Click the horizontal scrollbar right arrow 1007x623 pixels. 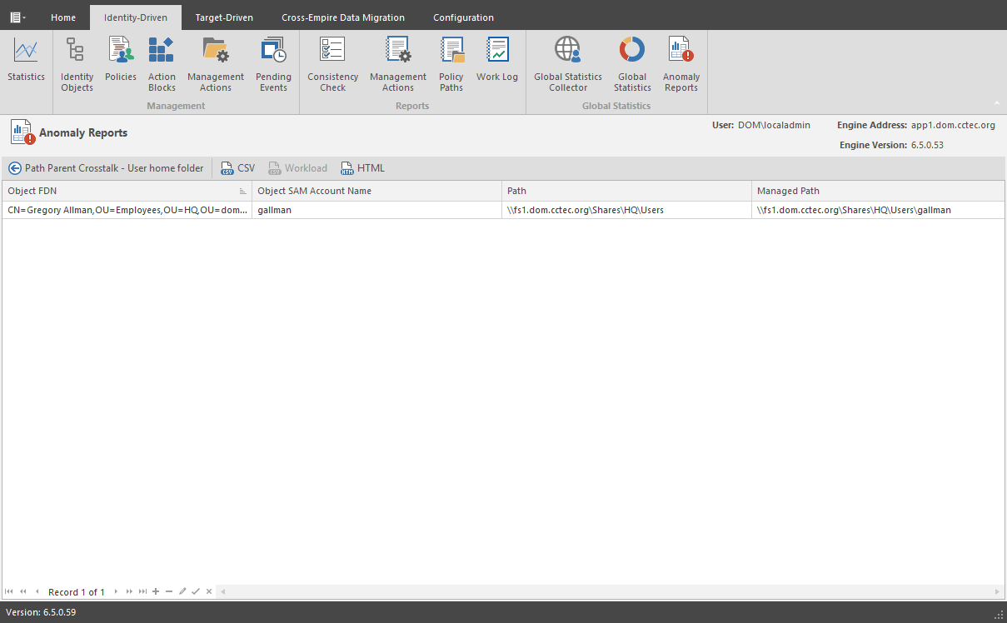(998, 591)
